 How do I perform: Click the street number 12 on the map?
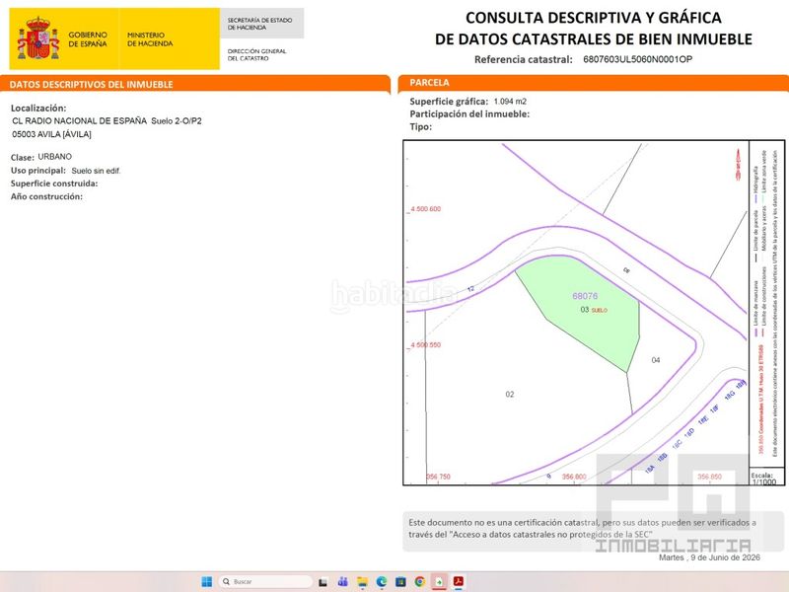point(471,289)
